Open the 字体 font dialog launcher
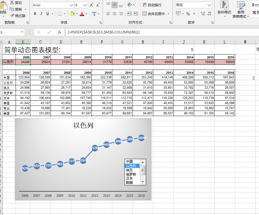Image resolution: width=259 pixels, height=215 pixels. tap(101, 23)
